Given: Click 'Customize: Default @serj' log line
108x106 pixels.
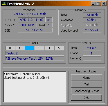Looking at the screenshot, I should [22, 74].
